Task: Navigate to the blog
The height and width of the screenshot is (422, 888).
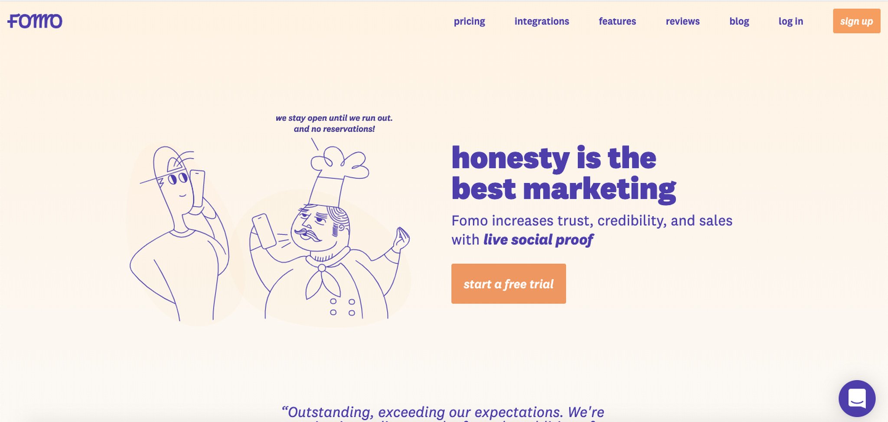Action: (x=739, y=21)
